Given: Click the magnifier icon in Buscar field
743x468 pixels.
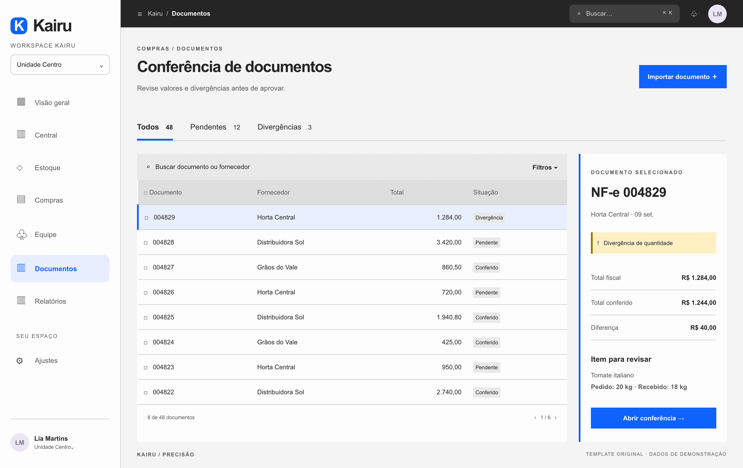Looking at the screenshot, I should (x=579, y=14).
